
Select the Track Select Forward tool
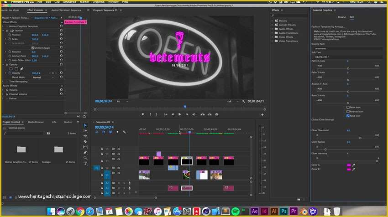[85, 131]
